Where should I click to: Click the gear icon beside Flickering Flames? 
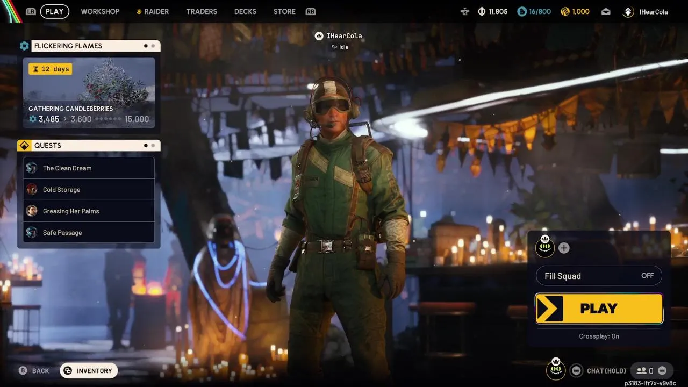pos(24,46)
